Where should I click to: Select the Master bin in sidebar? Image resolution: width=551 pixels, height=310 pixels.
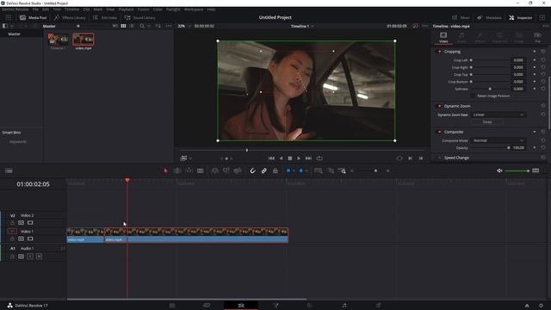tap(15, 34)
